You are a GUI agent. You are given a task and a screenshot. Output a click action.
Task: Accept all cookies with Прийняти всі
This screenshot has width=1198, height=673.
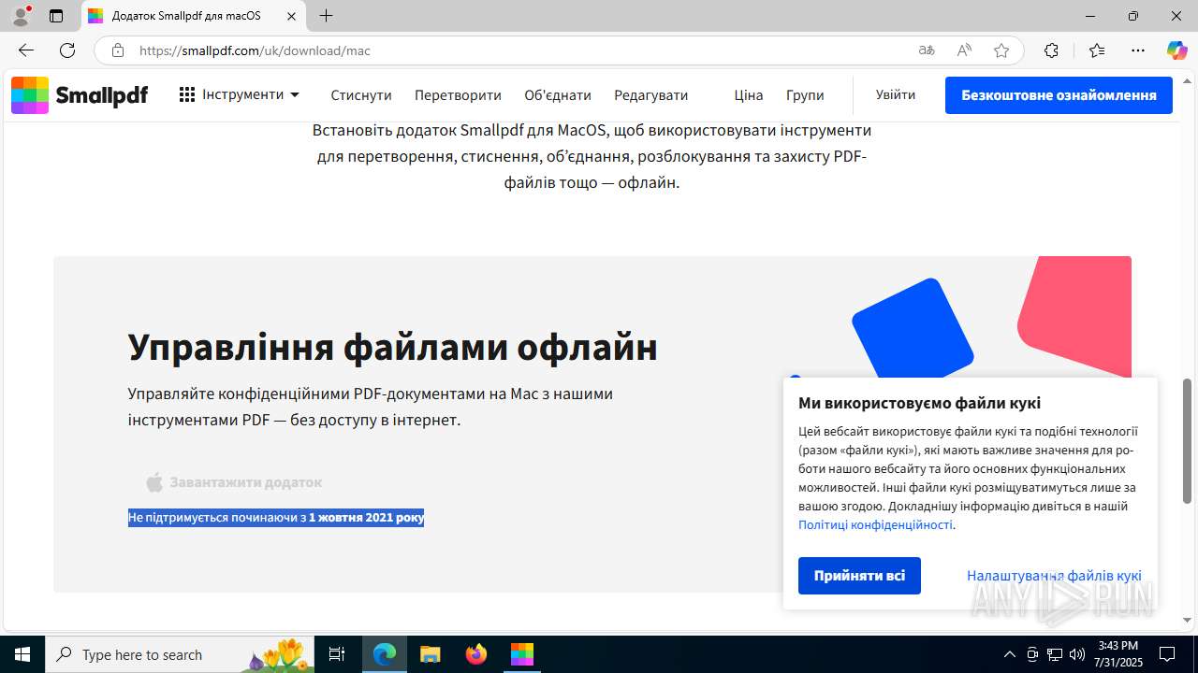click(859, 576)
